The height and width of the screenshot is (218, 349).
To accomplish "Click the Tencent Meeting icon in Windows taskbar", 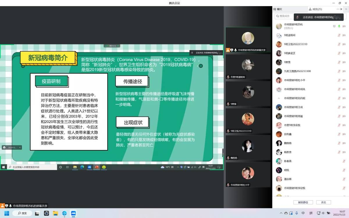I will click(73, 213).
